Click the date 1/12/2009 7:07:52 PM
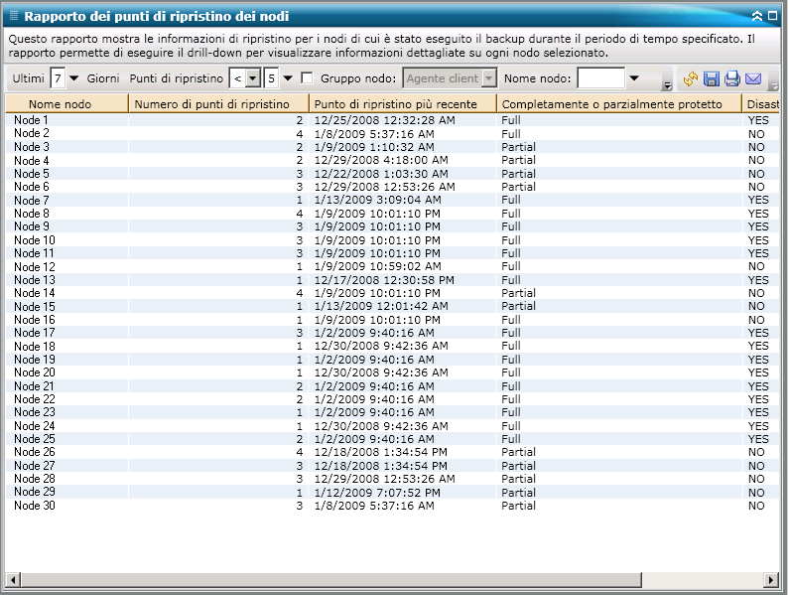Image resolution: width=789 pixels, height=595 pixels. [x=377, y=493]
